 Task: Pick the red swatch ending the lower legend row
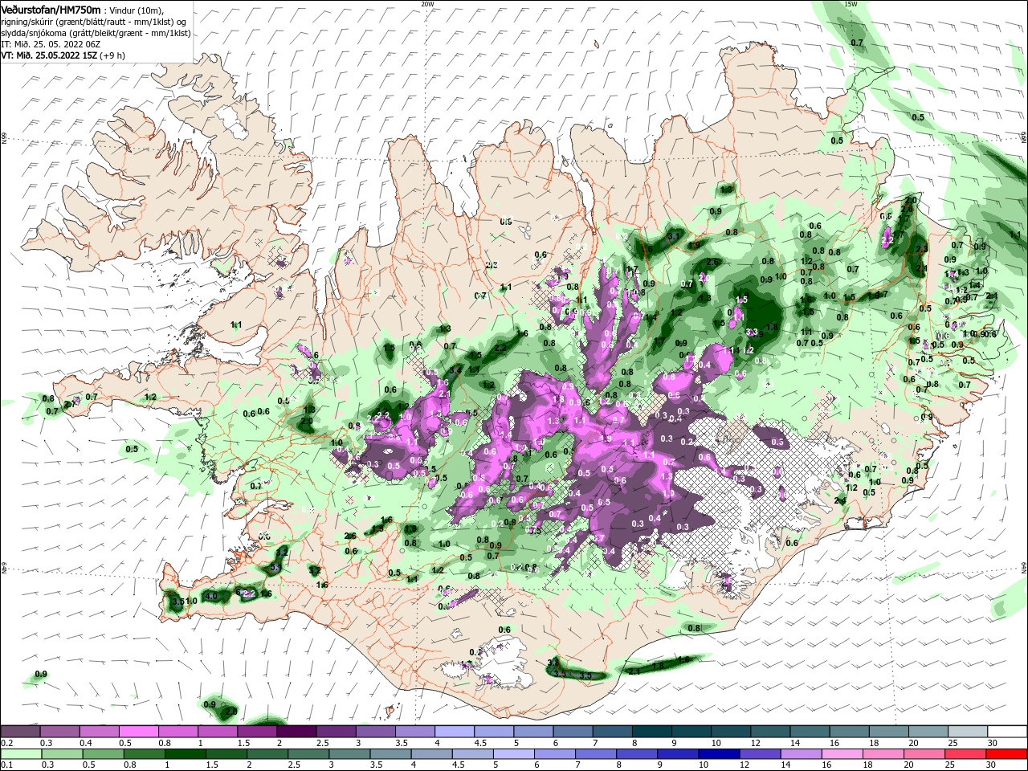point(1007,754)
